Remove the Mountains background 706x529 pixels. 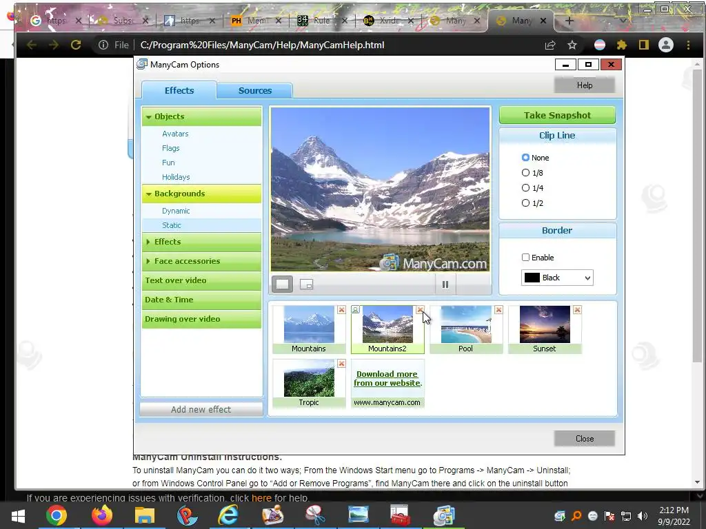tap(341, 310)
